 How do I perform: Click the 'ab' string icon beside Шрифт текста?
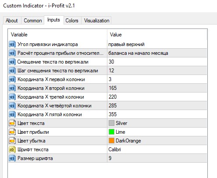12,150
